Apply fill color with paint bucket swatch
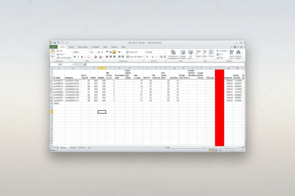The width and height of the screenshot is (295, 196). [95, 56]
